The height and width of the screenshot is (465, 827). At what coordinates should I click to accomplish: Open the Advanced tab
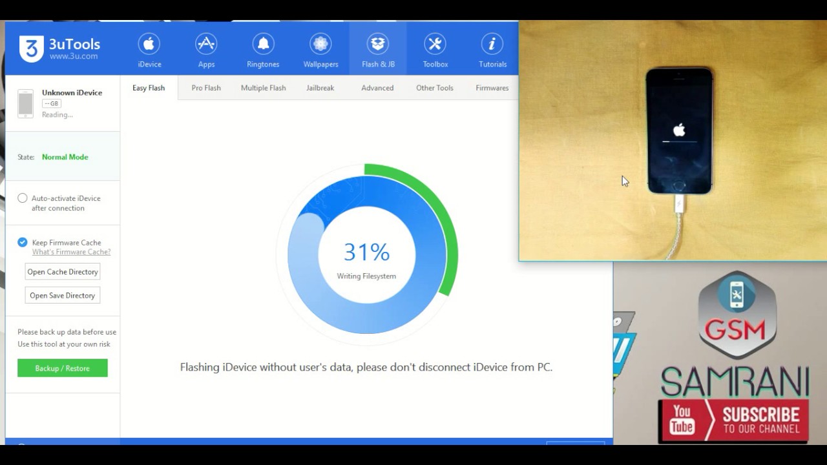click(x=377, y=88)
